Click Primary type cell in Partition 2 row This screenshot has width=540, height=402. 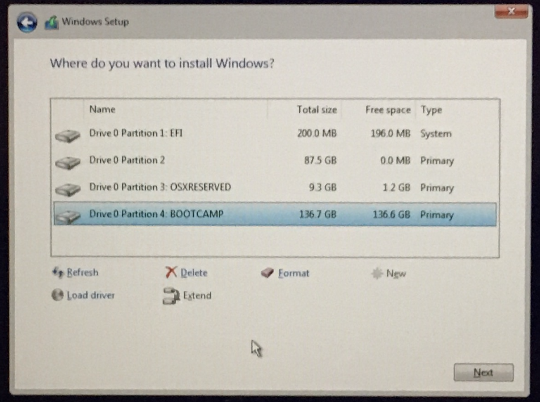[437, 161]
